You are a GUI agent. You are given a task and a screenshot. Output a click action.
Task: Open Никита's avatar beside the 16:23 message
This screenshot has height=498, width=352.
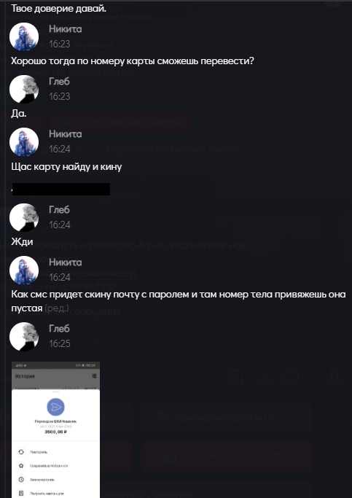pos(24,36)
